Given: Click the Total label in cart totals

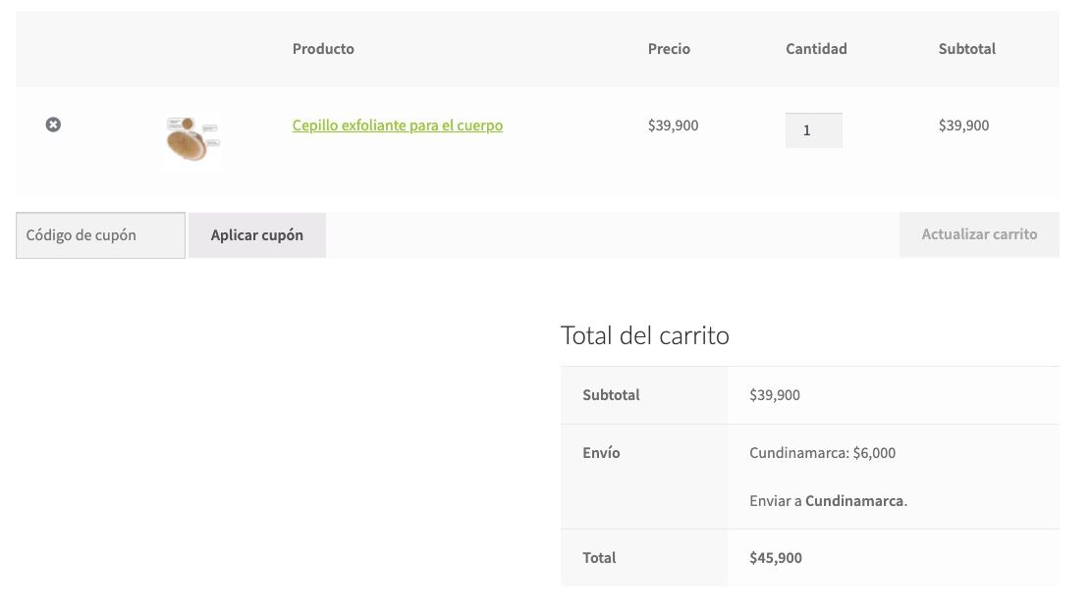Looking at the screenshot, I should 599,558.
